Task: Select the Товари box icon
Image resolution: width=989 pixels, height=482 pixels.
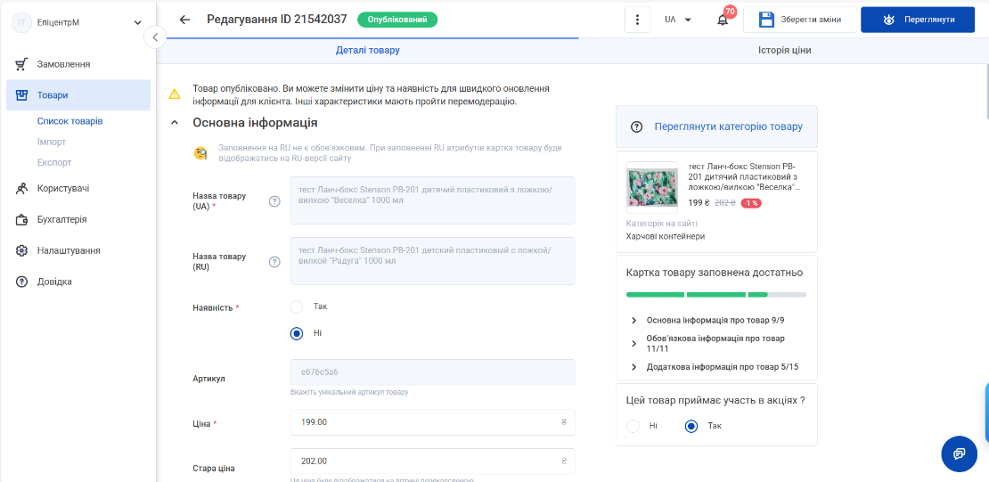Action: coord(21,95)
